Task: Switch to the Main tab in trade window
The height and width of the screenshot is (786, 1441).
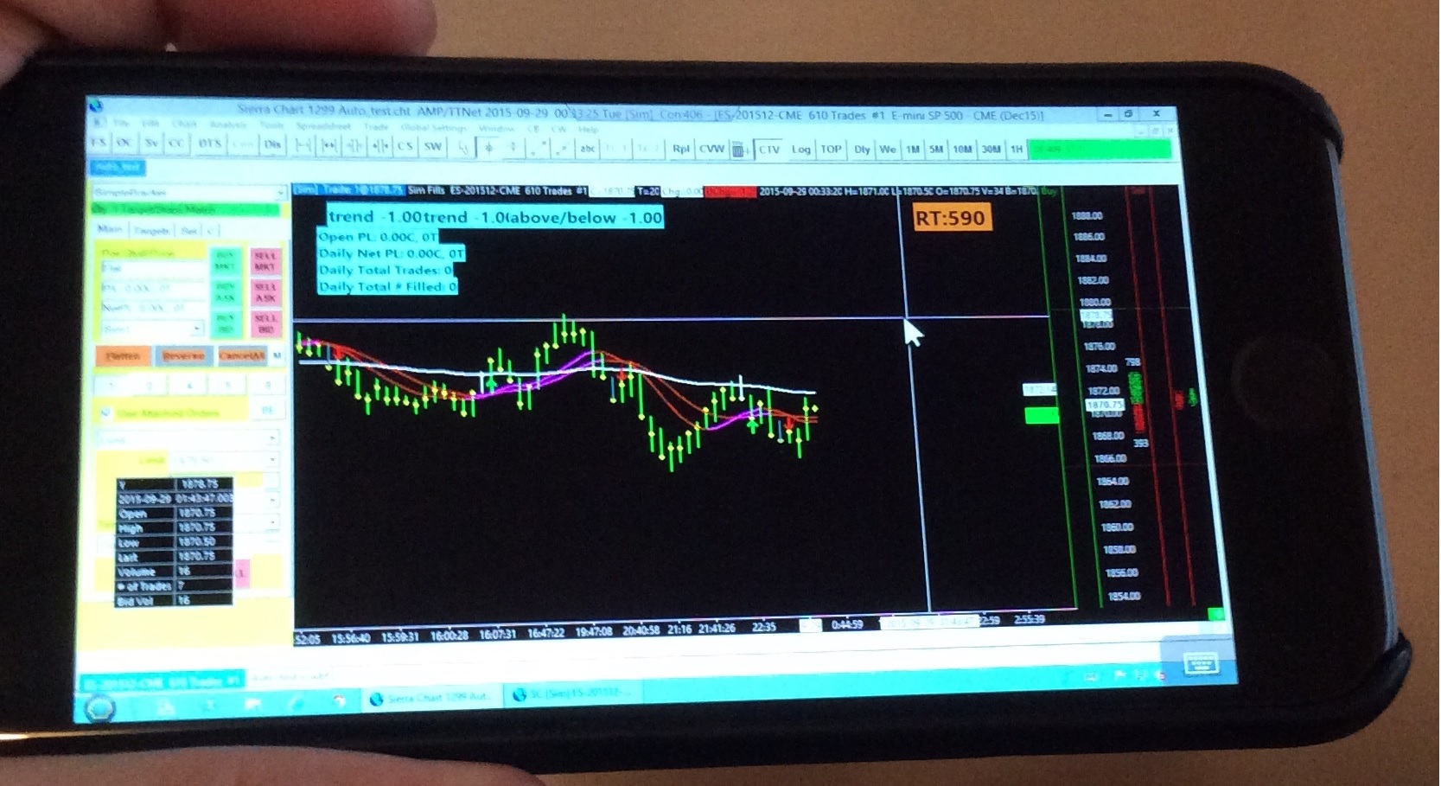Action: pyautogui.click(x=110, y=229)
